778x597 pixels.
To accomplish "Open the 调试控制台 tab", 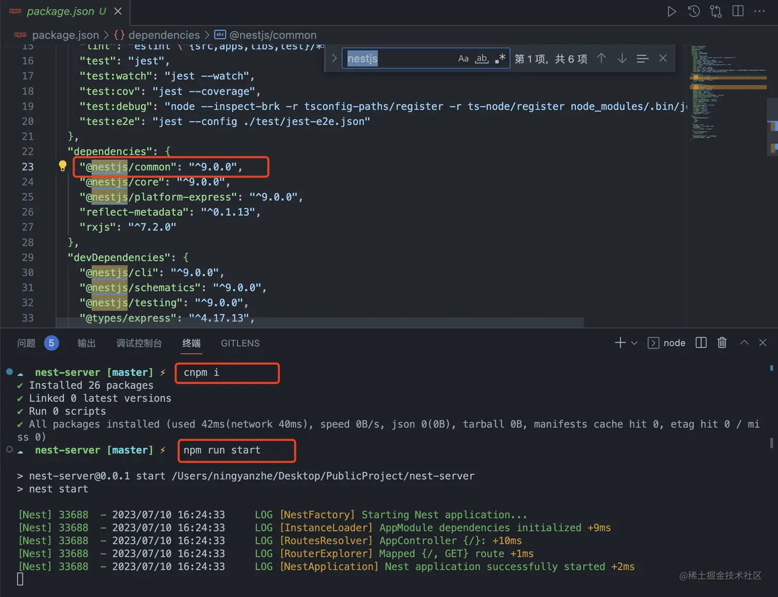I will [139, 343].
